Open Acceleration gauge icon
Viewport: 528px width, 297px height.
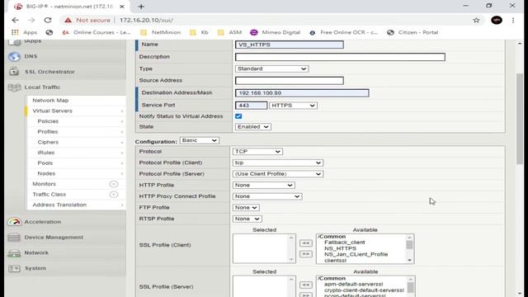[x=14, y=222]
